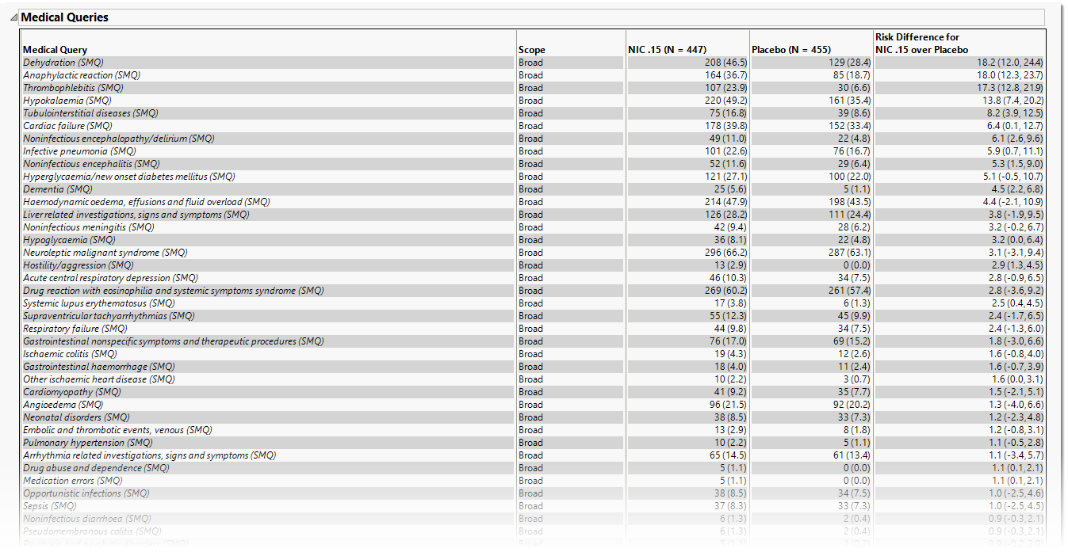Select the Hostility/aggression (SMQ) row
This screenshot has height=552, width=1068.
coord(78,265)
